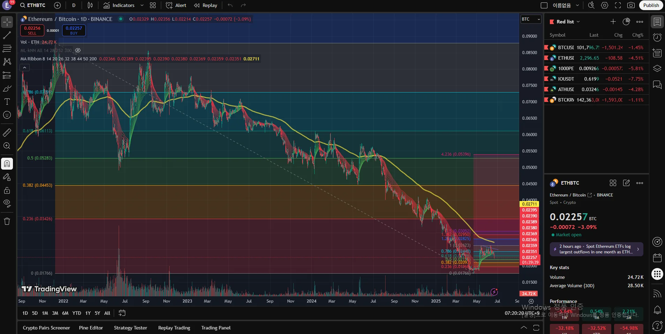Open the go to date picker

(122, 313)
